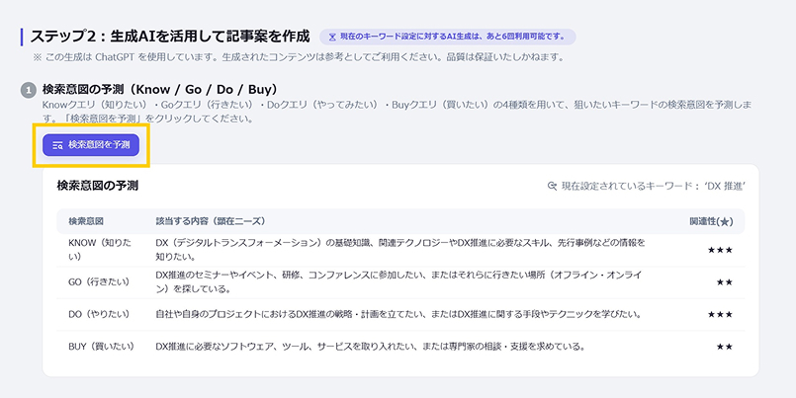Click the ステップ2 heading

[170, 37]
